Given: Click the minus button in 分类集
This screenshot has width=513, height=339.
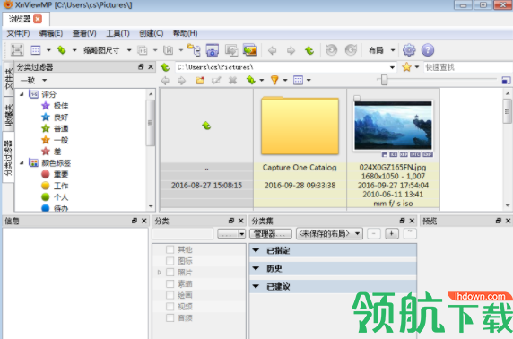Looking at the screenshot, I should (x=374, y=234).
